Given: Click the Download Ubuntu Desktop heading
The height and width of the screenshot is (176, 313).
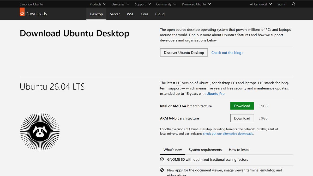Looking at the screenshot, I should [74, 33].
